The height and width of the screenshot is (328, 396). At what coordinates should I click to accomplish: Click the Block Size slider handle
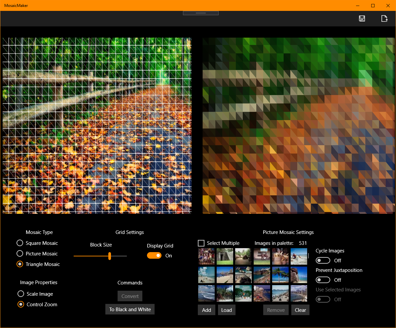point(110,256)
